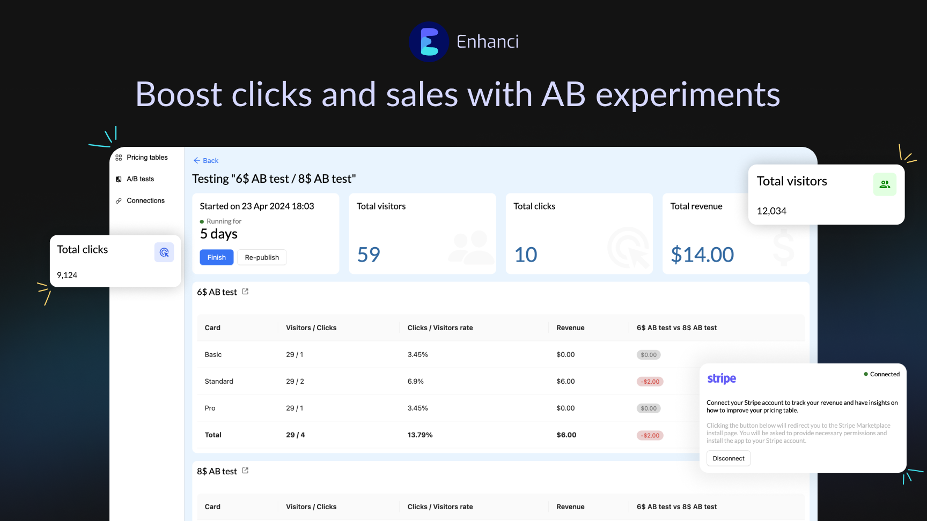Click Visitors / Clicks header in 6$ table
Image resolution: width=927 pixels, height=521 pixels.
[311, 328]
